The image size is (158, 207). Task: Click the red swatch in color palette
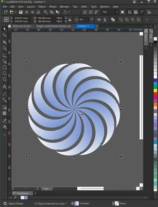pyautogui.click(x=155, y=94)
